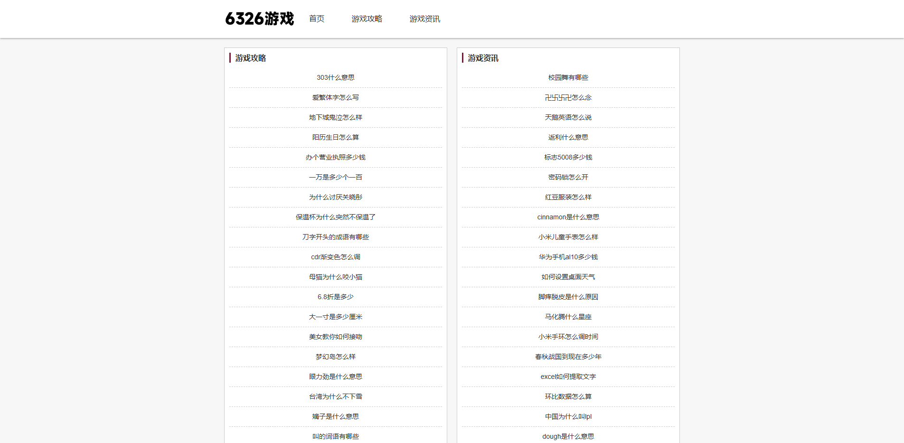Read excel如何提取文字
The width and height of the screenshot is (904, 443).
(x=568, y=376)
